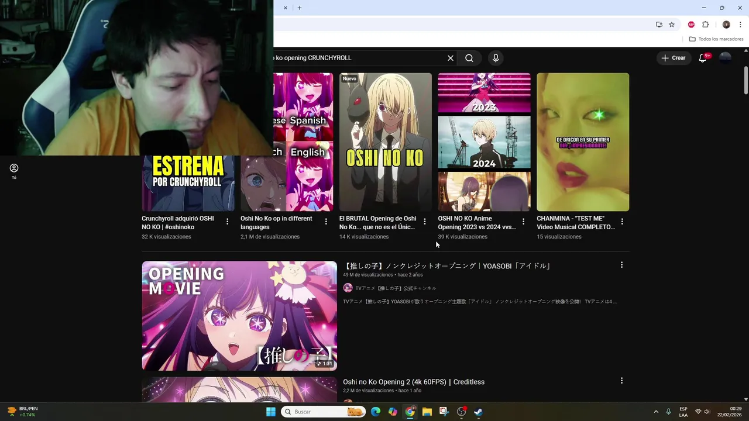This screenshot has height=421, width=749.
Task: Click the taskbar volume speaker icon
Action: point(707,412)
